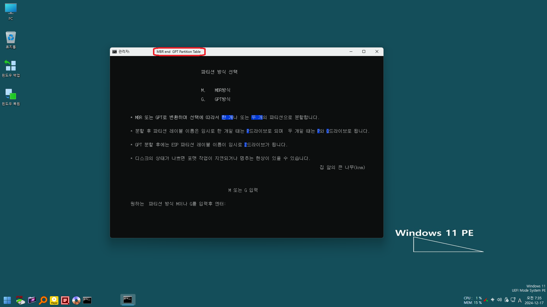Open the console window system menu icon

coord(115,52)
